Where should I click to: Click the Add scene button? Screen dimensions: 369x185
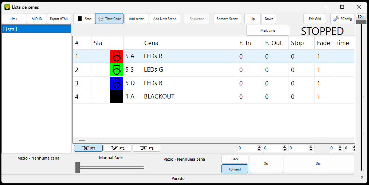136,19
